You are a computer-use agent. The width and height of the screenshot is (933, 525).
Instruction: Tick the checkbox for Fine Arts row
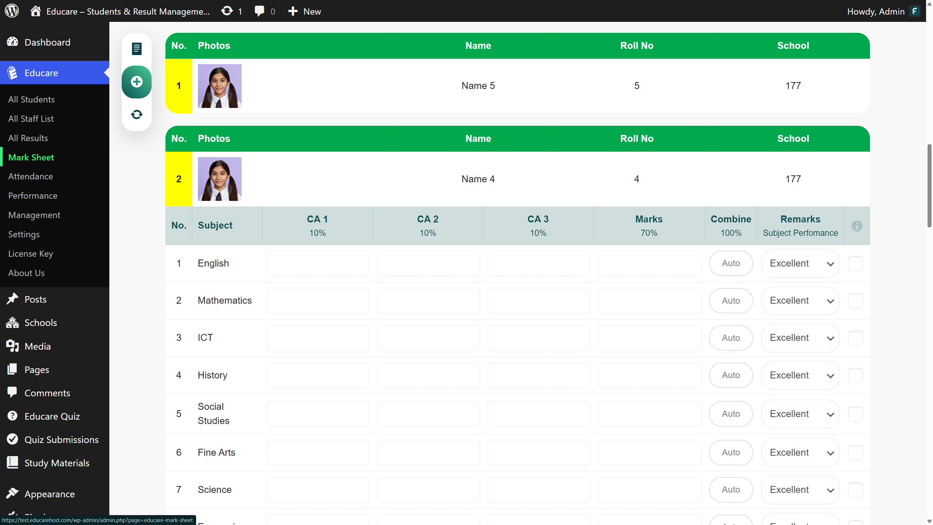click(x=855, y=452)
